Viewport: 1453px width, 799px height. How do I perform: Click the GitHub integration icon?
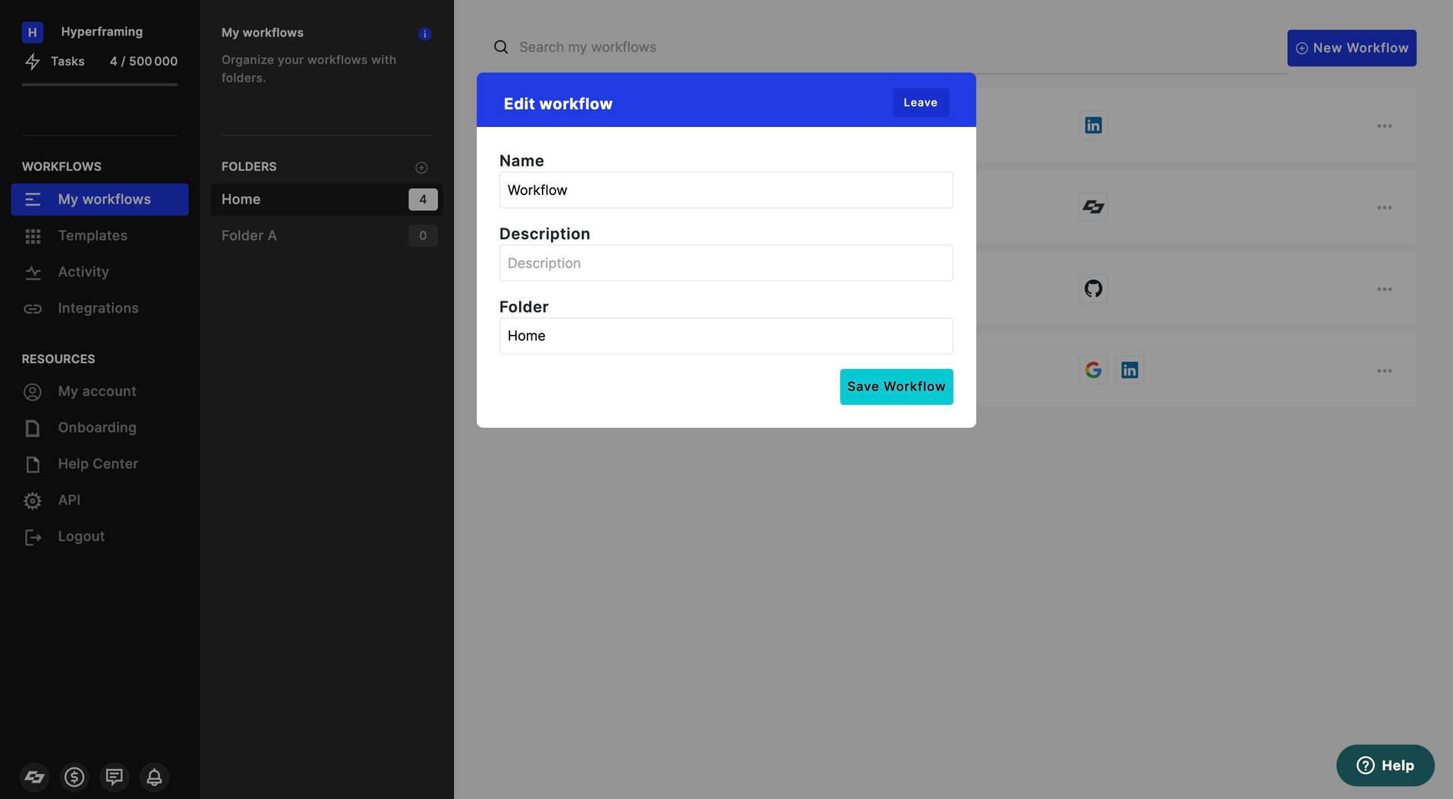1093,288
